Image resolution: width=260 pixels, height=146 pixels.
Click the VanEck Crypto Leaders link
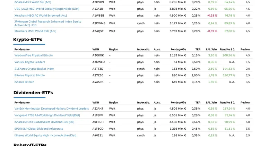(x=30, y=62)
